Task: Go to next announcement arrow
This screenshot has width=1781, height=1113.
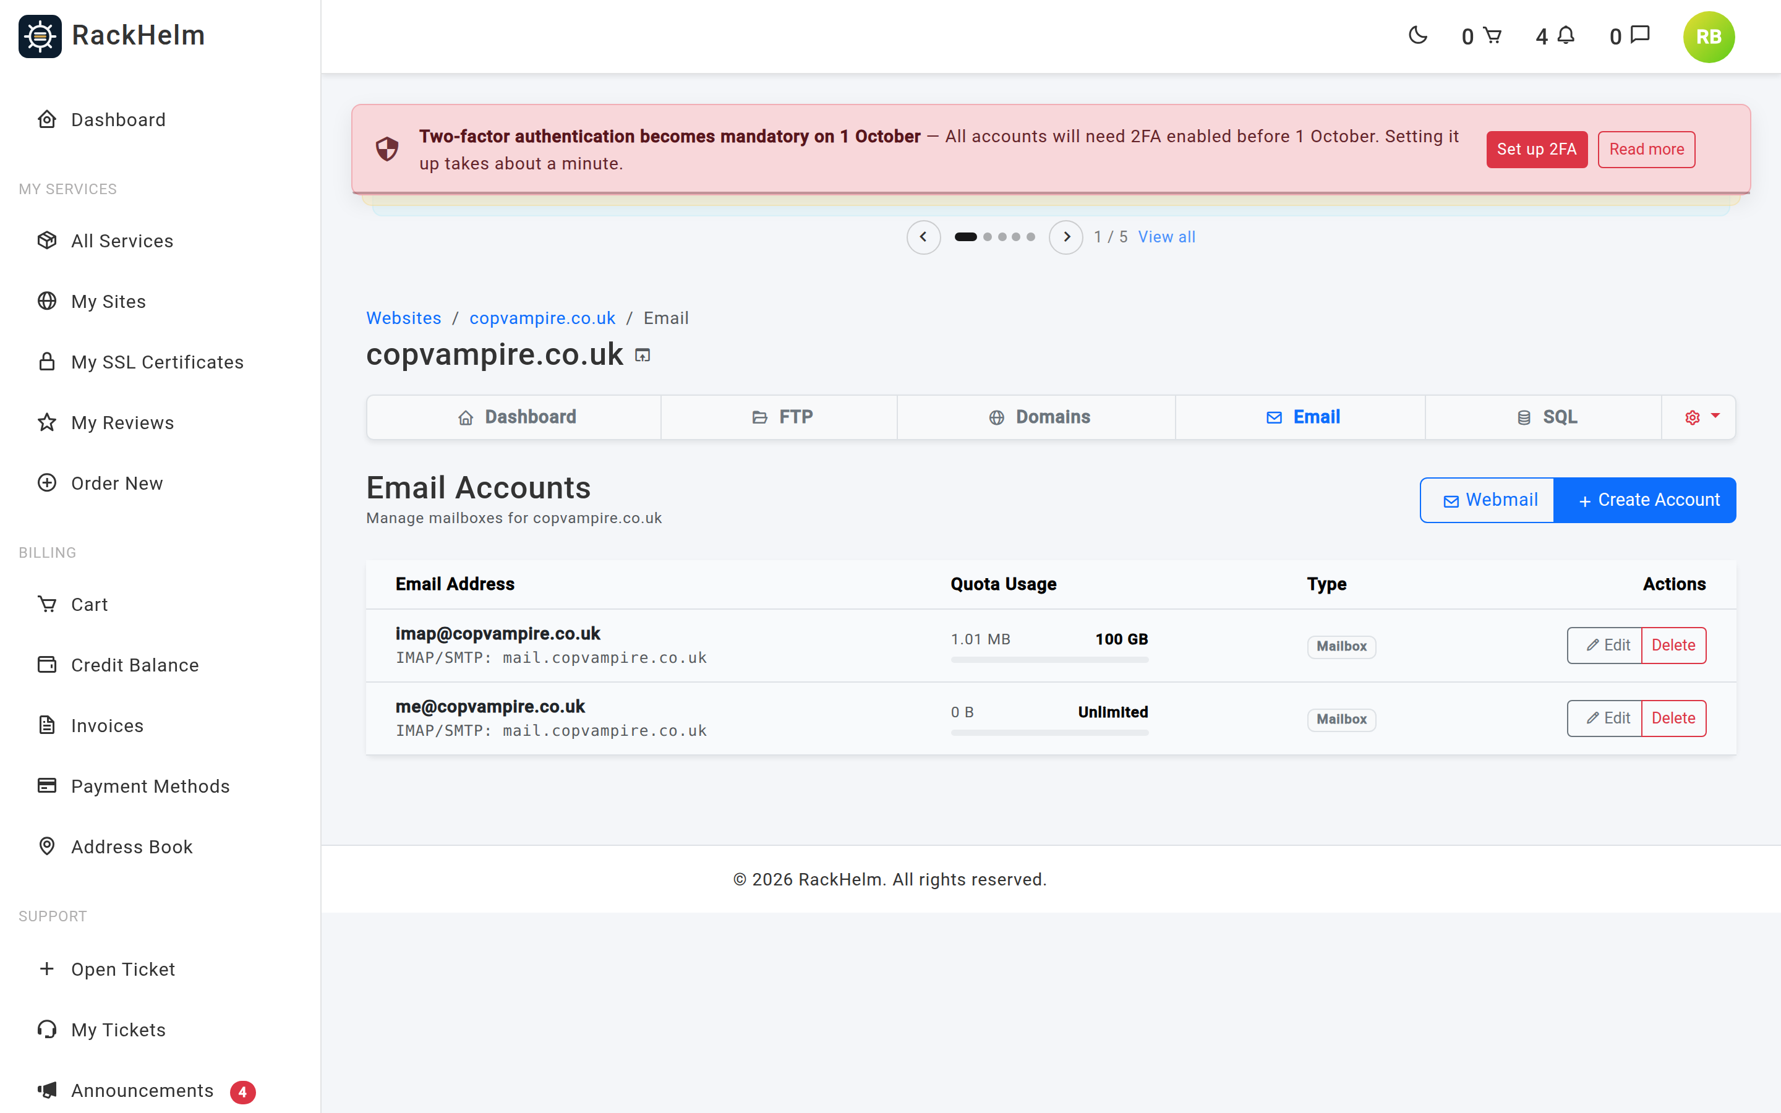Action: 1066,237
